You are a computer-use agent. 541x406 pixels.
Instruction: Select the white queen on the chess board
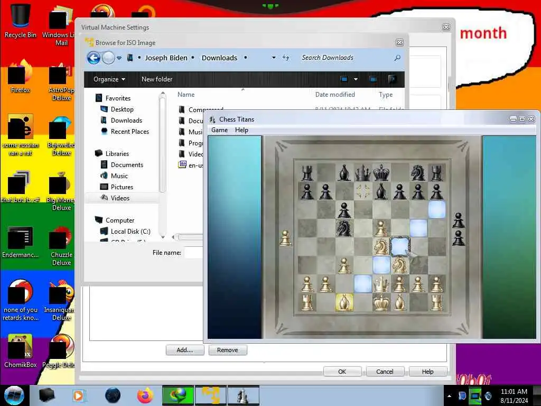click(x=381, y=284)
